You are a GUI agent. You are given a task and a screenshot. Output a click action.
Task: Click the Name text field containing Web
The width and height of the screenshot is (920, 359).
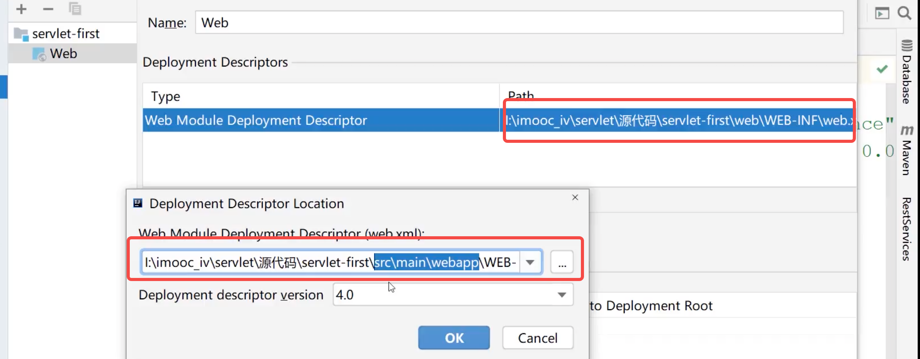point(519,23)
